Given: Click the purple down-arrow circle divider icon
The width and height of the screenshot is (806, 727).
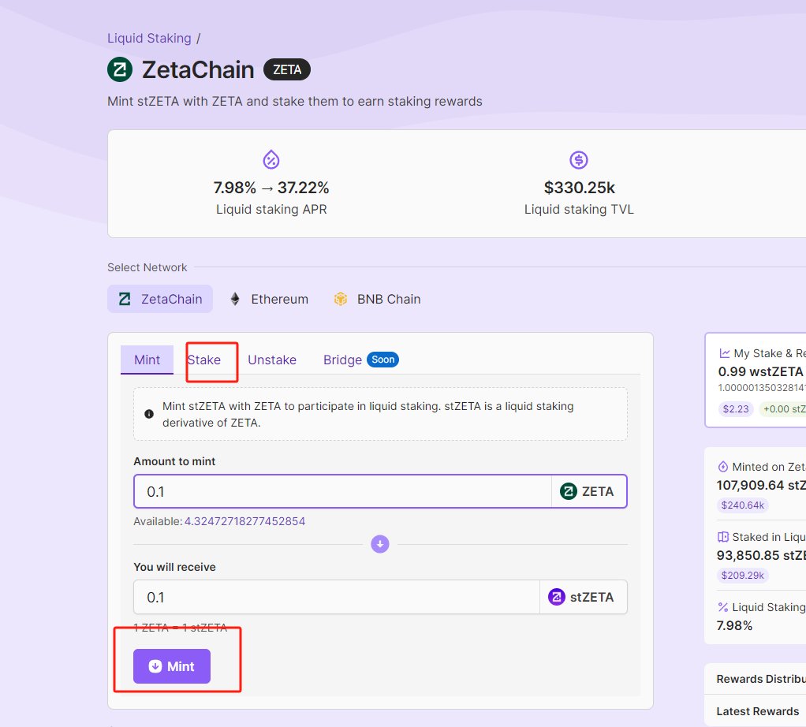Looking at the screenshot, I should [x=380, y=543].
